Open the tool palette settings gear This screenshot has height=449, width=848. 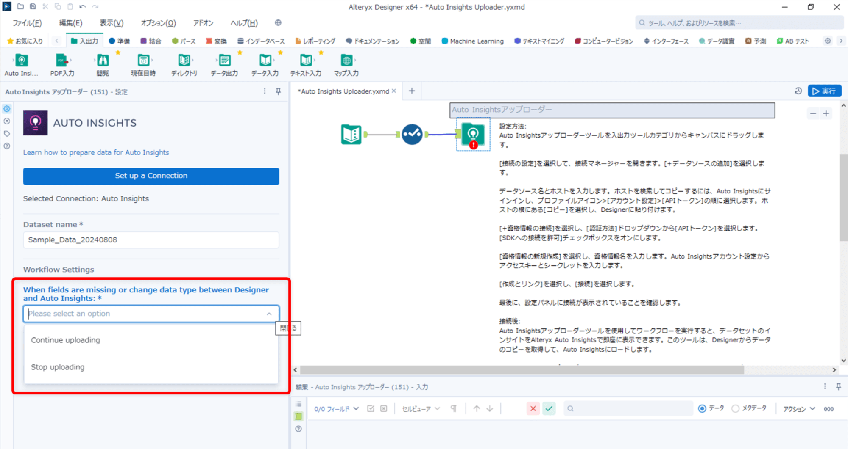click(828, 41)
